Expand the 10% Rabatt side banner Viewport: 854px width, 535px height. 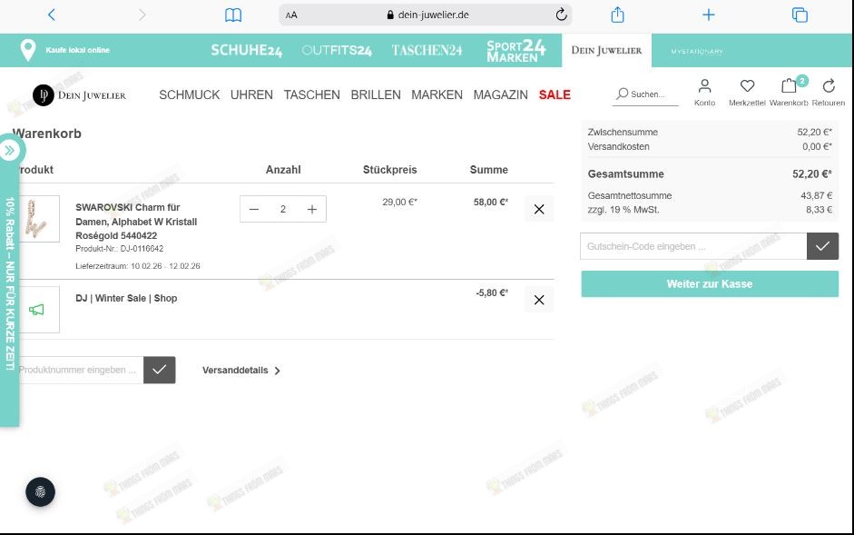point(9,150)
